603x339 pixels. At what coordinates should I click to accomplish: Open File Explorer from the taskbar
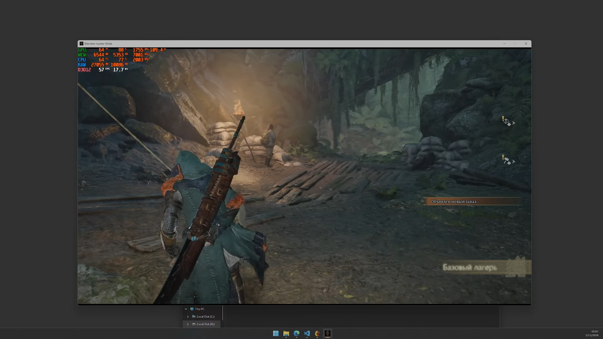pos(286,333)
